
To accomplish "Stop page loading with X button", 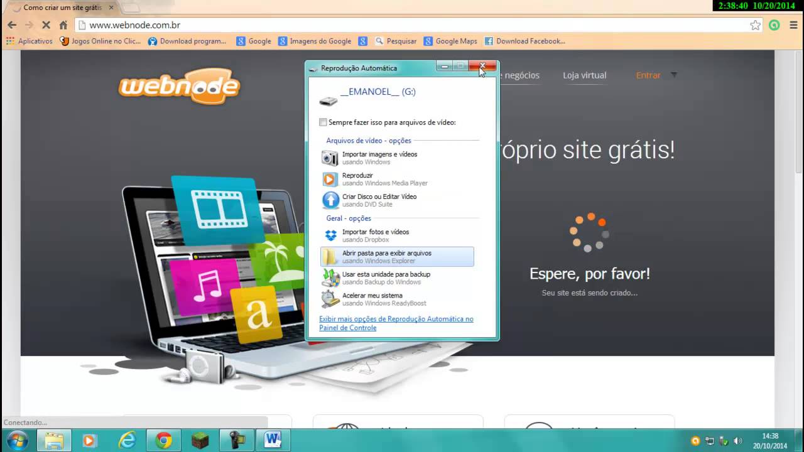I will click(x=46, y=25).
